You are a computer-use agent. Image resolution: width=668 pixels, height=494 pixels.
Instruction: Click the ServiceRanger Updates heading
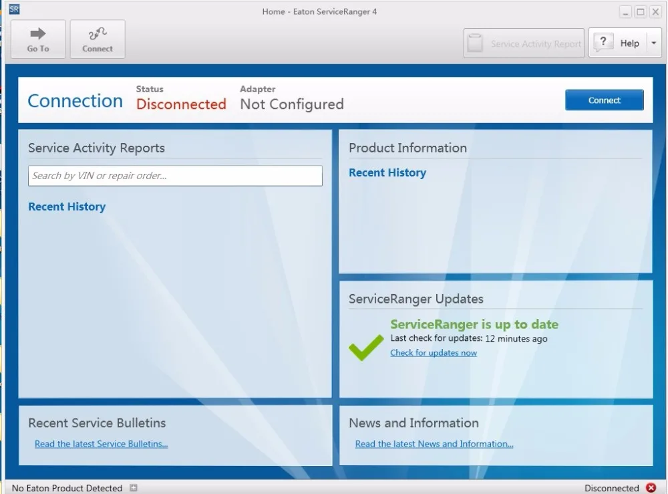click(x=415, y=299)
